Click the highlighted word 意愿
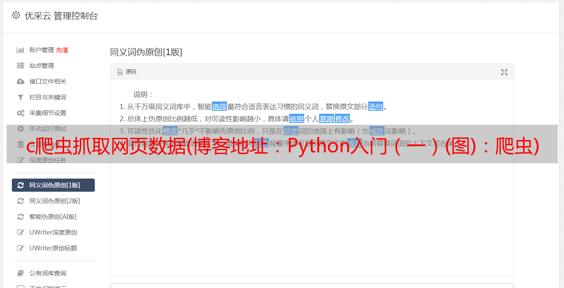 [326, 119]
